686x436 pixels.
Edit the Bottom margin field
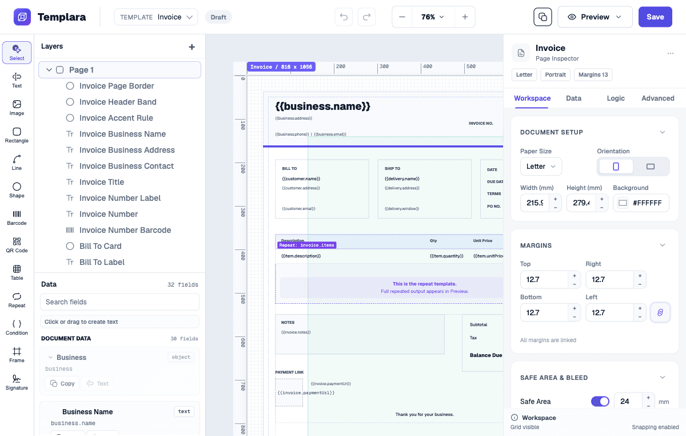[x=545, y=312]
